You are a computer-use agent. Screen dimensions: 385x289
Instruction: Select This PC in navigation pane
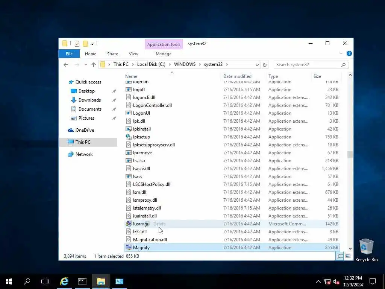point(83,142)
